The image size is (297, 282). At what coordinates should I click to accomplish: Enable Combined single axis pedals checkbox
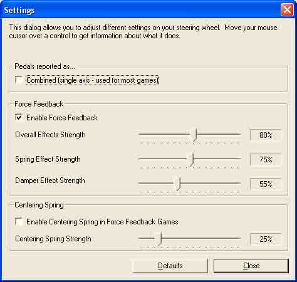click(x=19, y=80)
